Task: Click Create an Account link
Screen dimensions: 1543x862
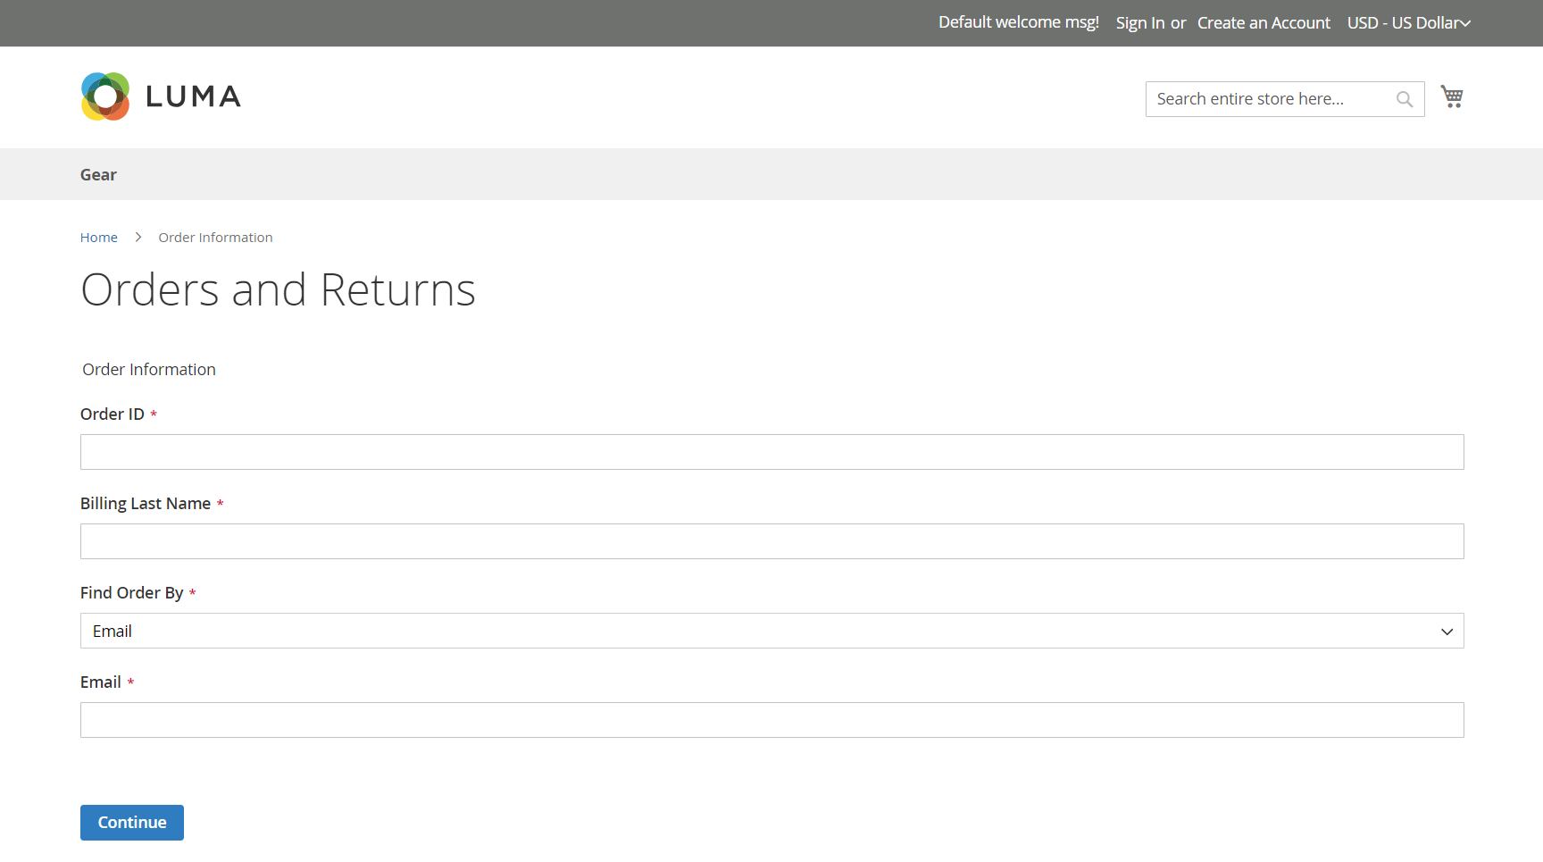Action: pos(1264,23)
